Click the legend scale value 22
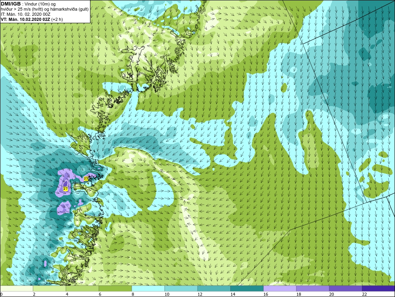 pyautogui.click(x=365, y=295)
